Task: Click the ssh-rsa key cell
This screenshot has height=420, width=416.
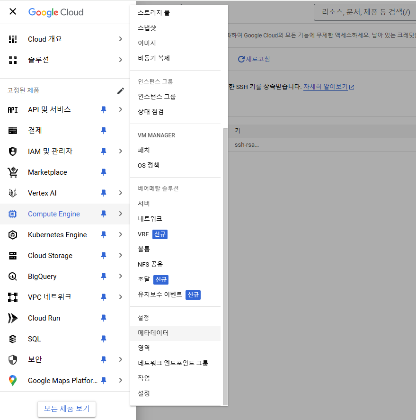Action: tap(247, 145)
